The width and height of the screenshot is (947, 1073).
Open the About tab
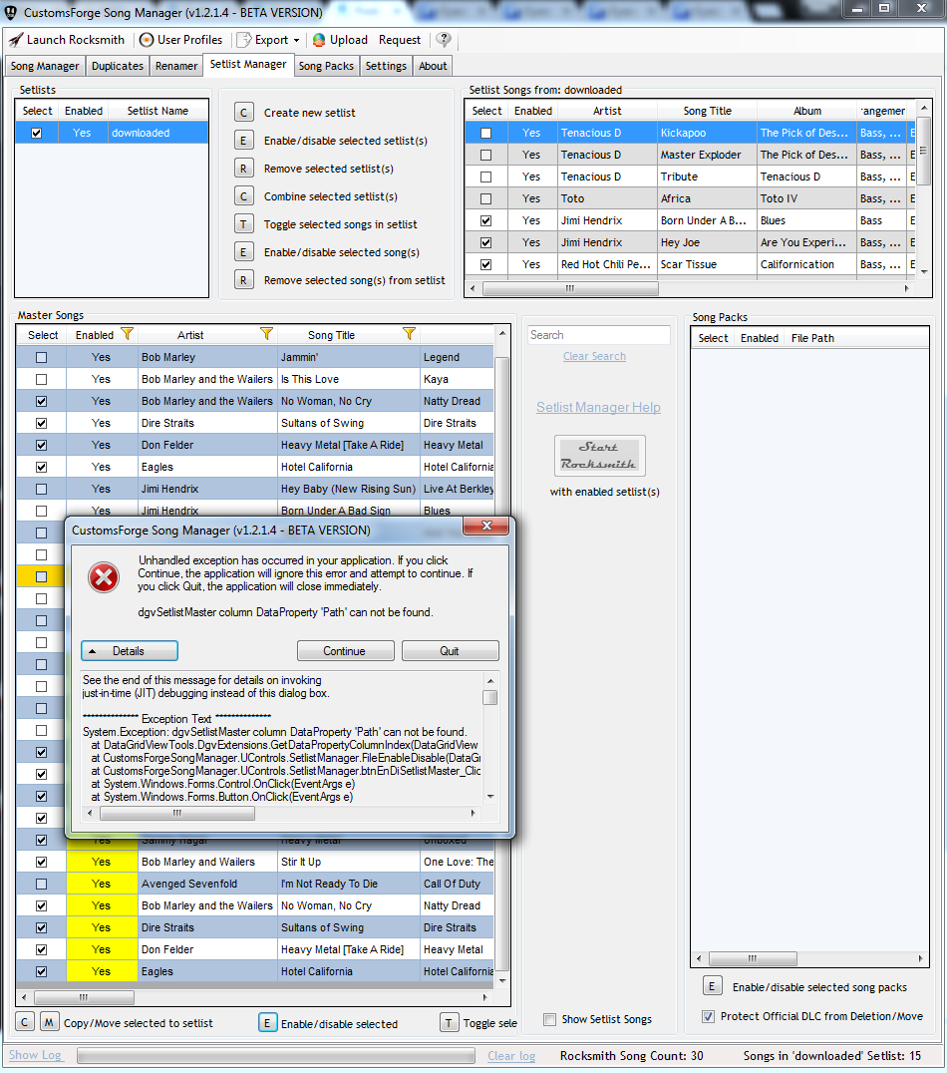[434, 66]
